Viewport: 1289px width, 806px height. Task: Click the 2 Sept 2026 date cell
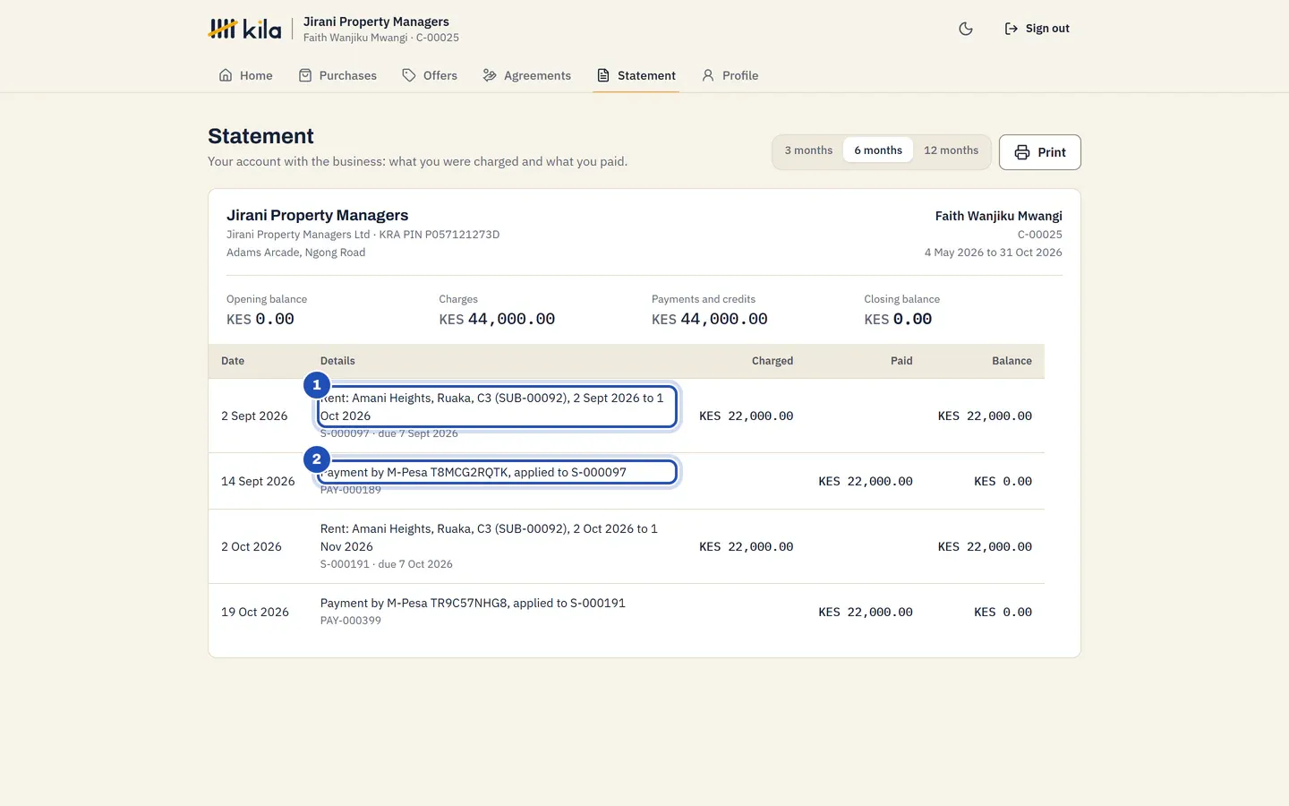click(254, 416)
